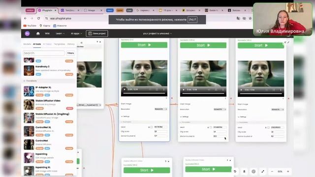Open the Filters button
The width and height of the screenshot is (315, 177).
[70, 53]
